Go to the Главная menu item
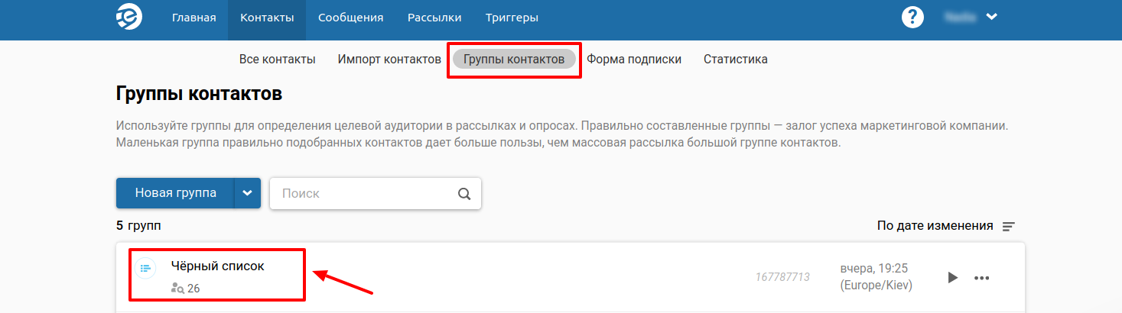The image size is (1122, 313). pos(194,18)
